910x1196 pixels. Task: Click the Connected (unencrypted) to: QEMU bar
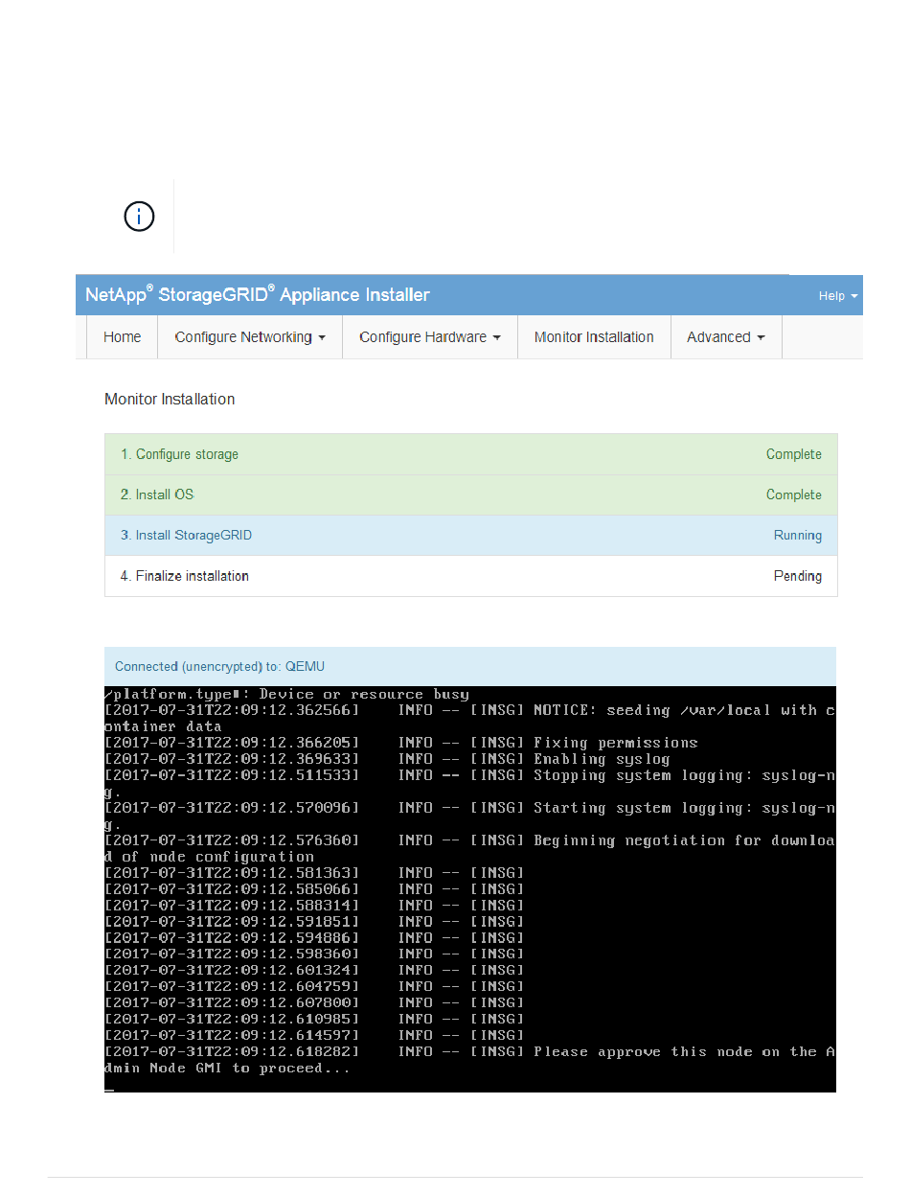pos(470,666)
